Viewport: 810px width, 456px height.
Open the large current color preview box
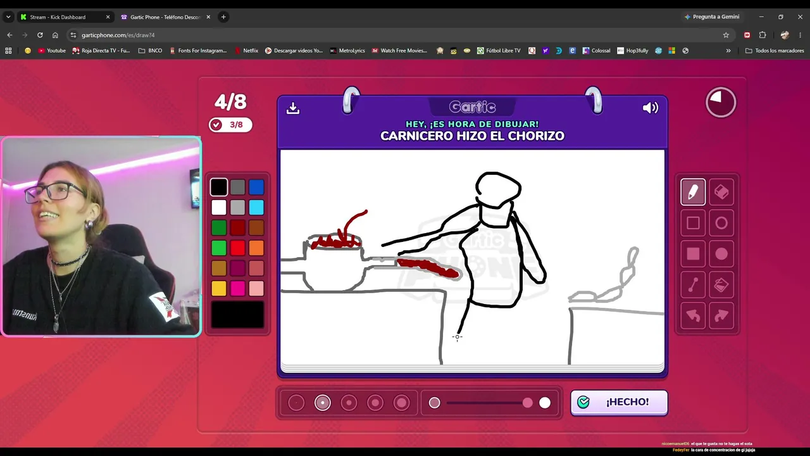click(x=237, y=315)
